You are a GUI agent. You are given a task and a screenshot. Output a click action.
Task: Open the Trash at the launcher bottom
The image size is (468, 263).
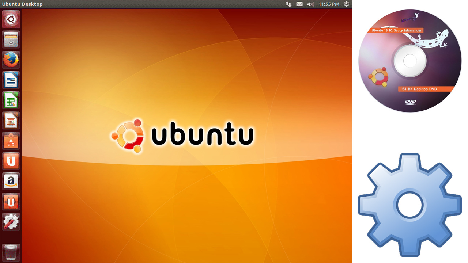coord(11,252)
